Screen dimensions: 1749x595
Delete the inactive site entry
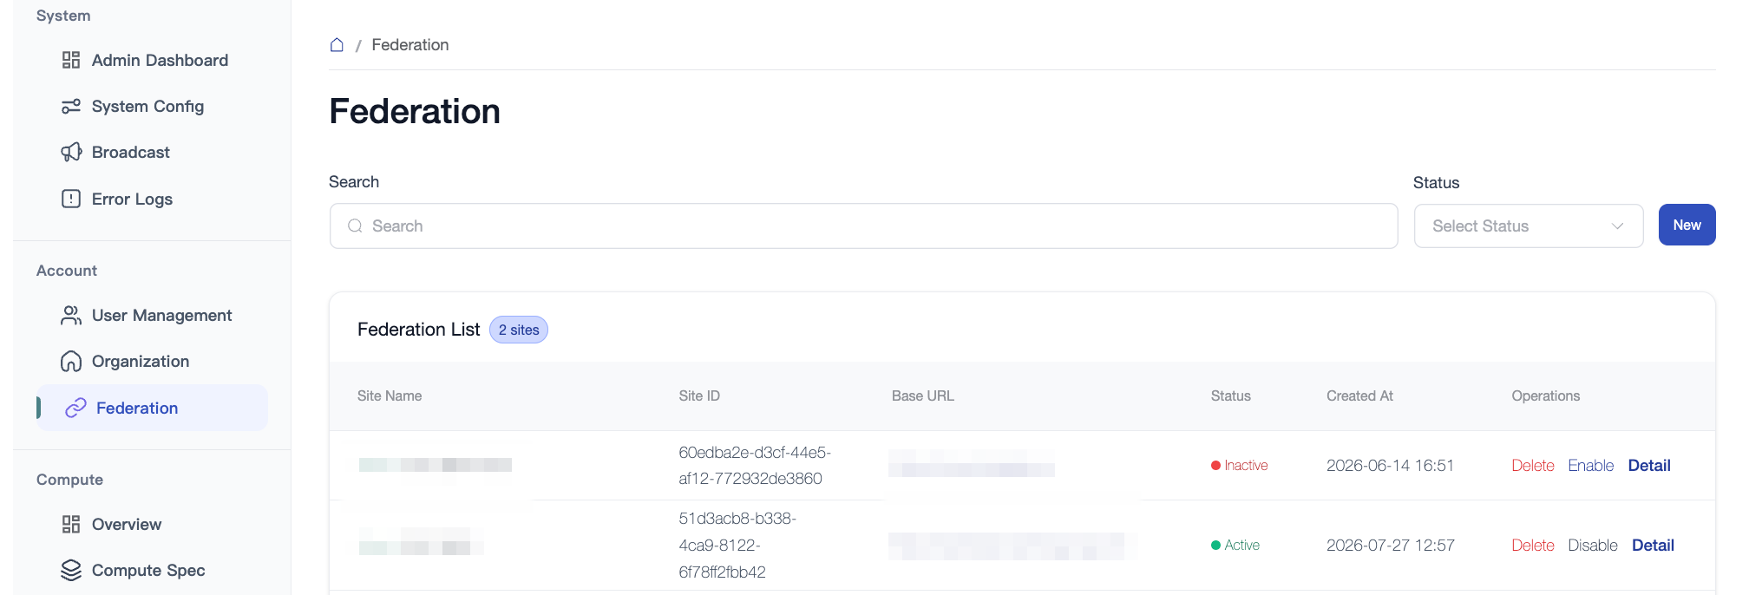pyautogui.click(x=1532, y=466)
